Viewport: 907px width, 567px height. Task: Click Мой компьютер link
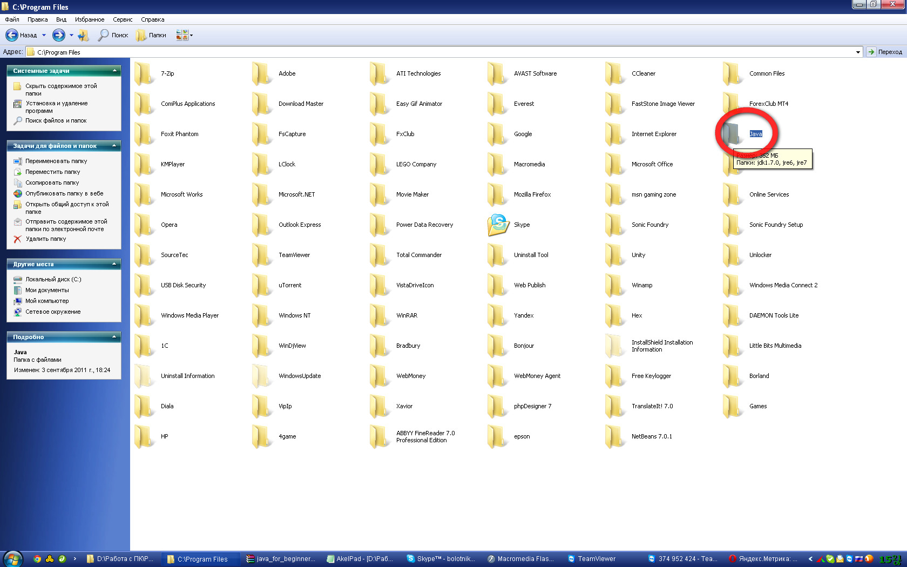point(47,301)
